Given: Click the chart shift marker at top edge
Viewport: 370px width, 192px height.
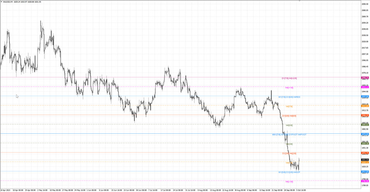Looking at the screenshot, I should [x=299, y=1].
